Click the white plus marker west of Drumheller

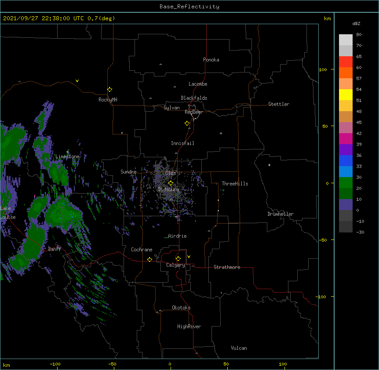click(269, 165)
